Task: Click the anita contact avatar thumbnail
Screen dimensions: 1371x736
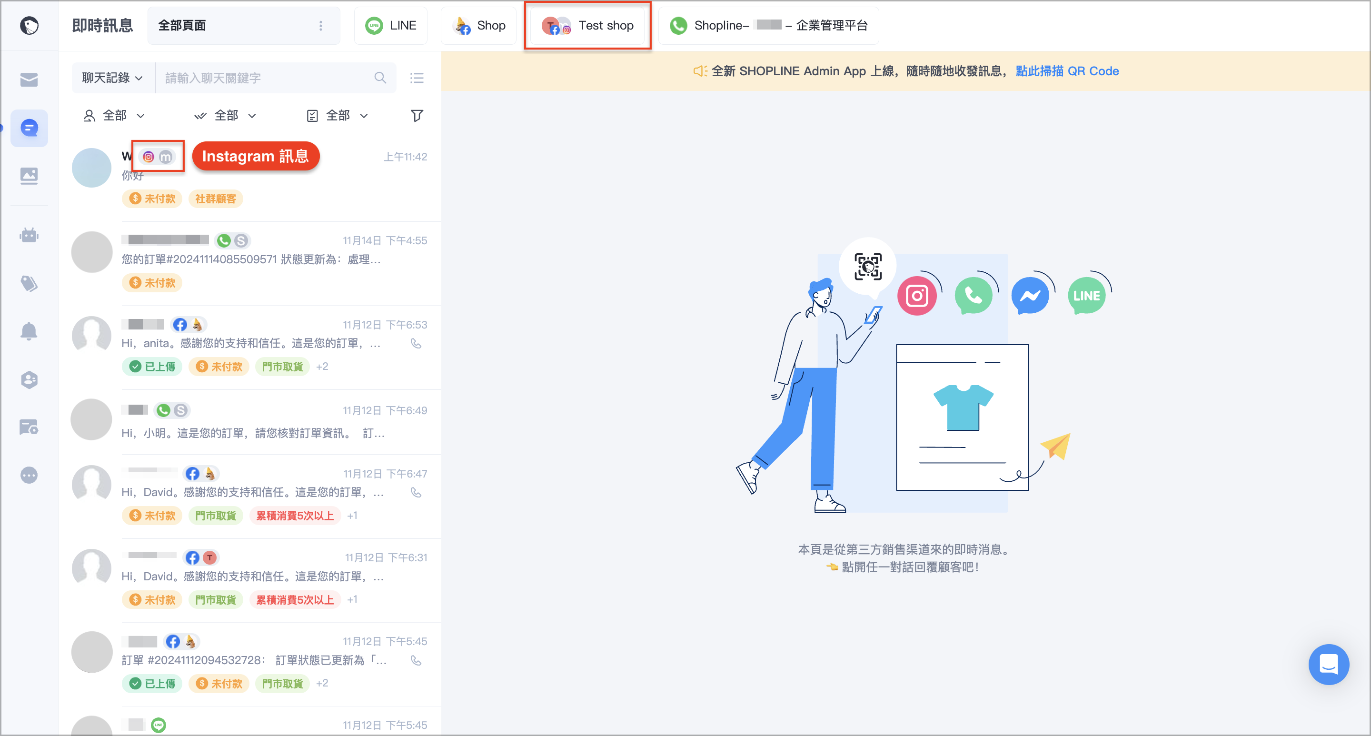Action: 91,335
